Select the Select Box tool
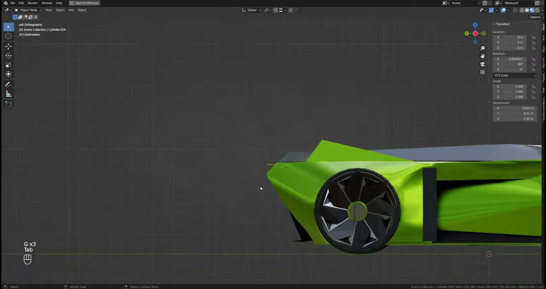 (8, 27)
